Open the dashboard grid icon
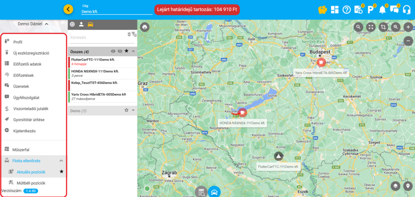This screenshot has height=197, width=415. [x=335, y=9]
